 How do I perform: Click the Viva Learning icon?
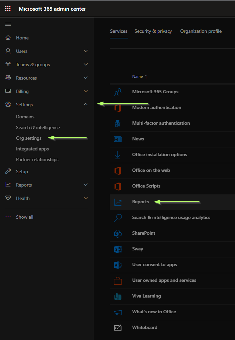pos(118,297)
